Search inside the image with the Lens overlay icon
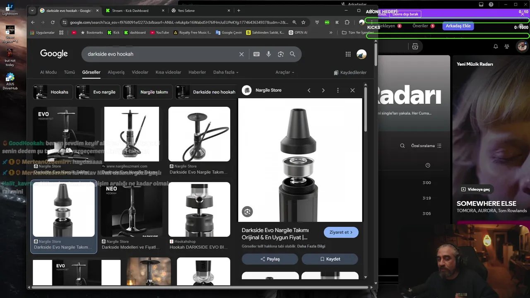530x298 pixels. pos(247,211)
